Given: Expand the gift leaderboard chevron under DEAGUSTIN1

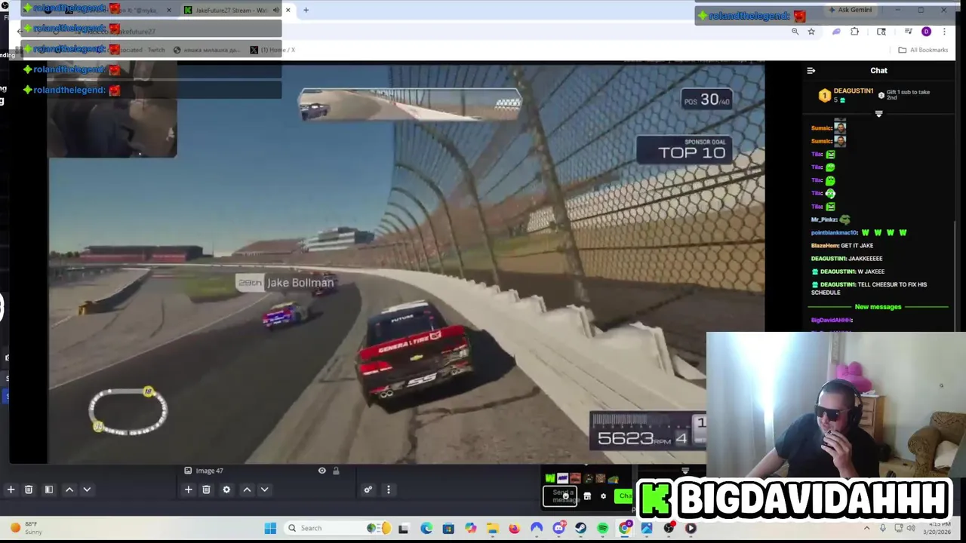Looking at the screenshot, I should [x=878, y=114].
